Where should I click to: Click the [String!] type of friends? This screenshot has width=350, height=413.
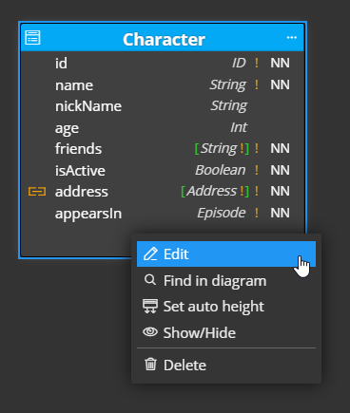click(222, 148)
